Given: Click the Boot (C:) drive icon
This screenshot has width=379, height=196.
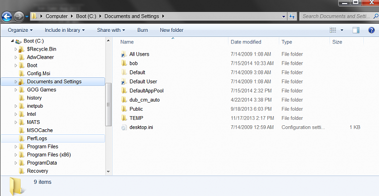Looking at the screenshot, I should tap(18, 41).
